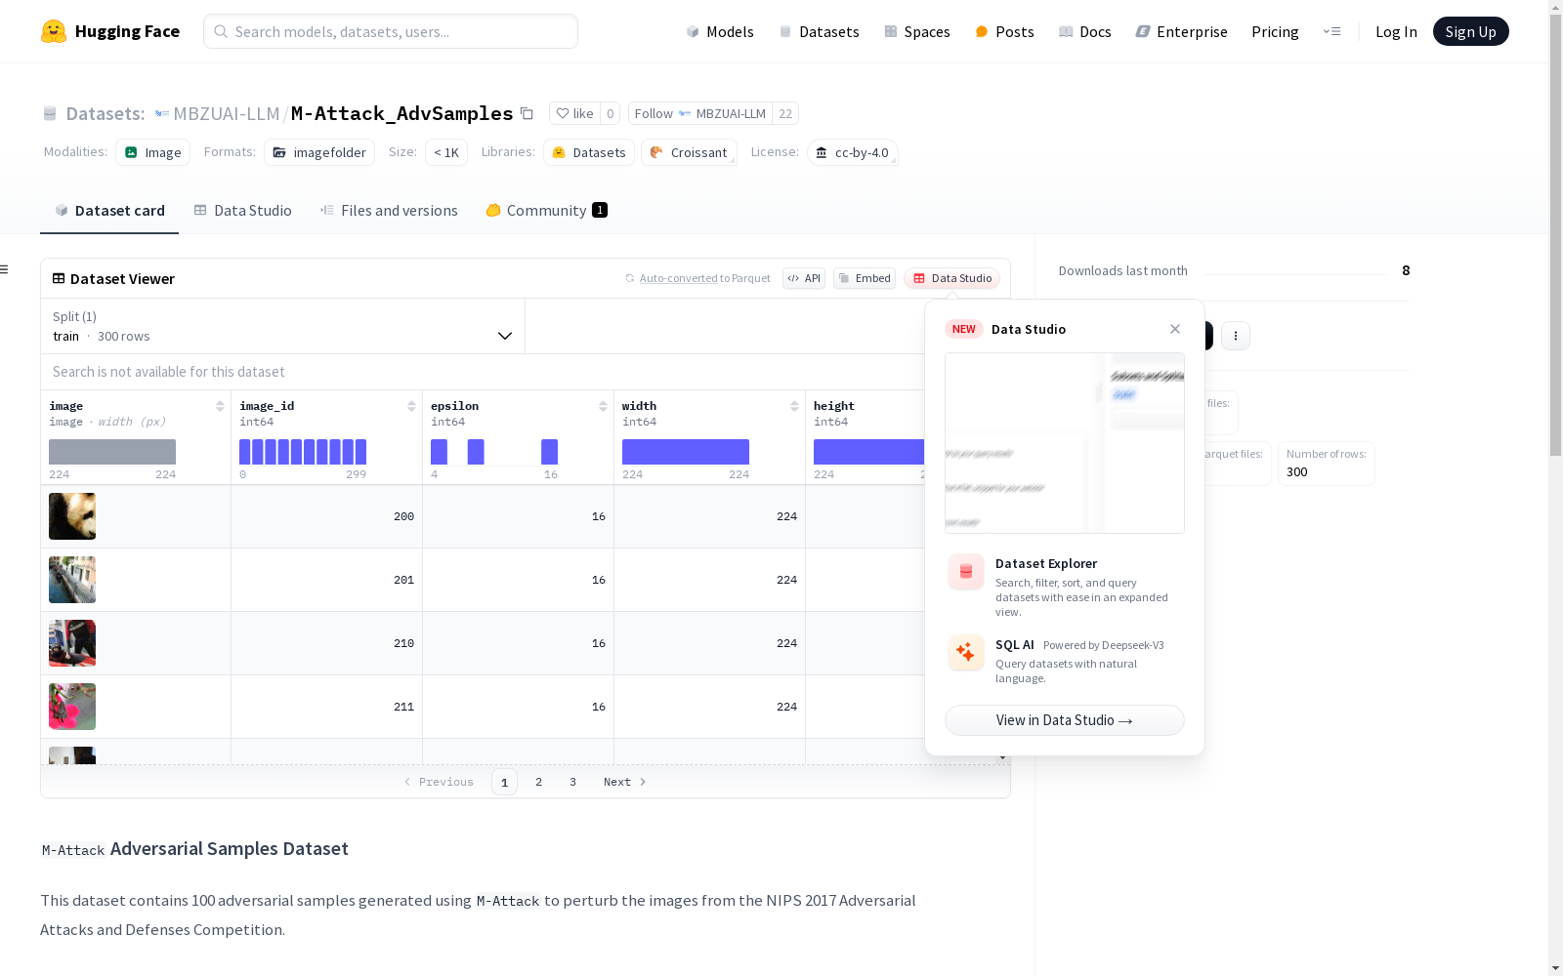Click the API button in Dataset Viewer
The image size is (1563, 976).
[804, 278]
